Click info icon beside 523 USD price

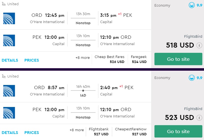[x=199, y=118]
